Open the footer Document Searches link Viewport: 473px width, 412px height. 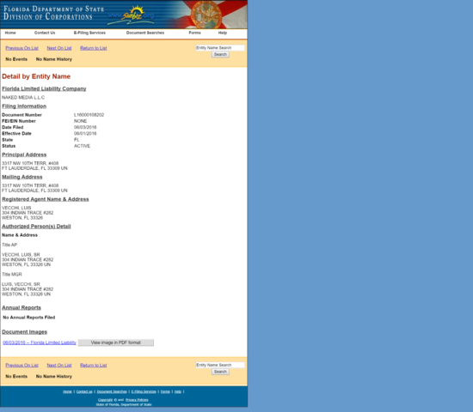pos(112,391)
